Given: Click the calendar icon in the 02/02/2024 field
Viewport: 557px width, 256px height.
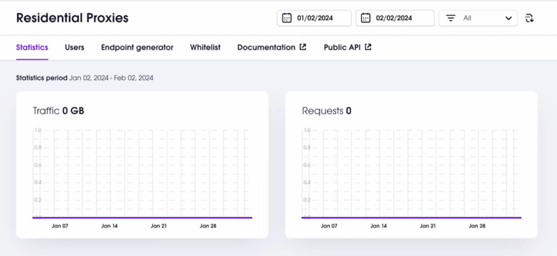Looking at the screenshot, I should tap(366, 18).
